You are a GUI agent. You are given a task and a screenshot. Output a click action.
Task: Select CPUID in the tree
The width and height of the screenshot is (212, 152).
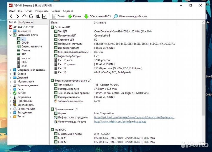tap(25, 43)
